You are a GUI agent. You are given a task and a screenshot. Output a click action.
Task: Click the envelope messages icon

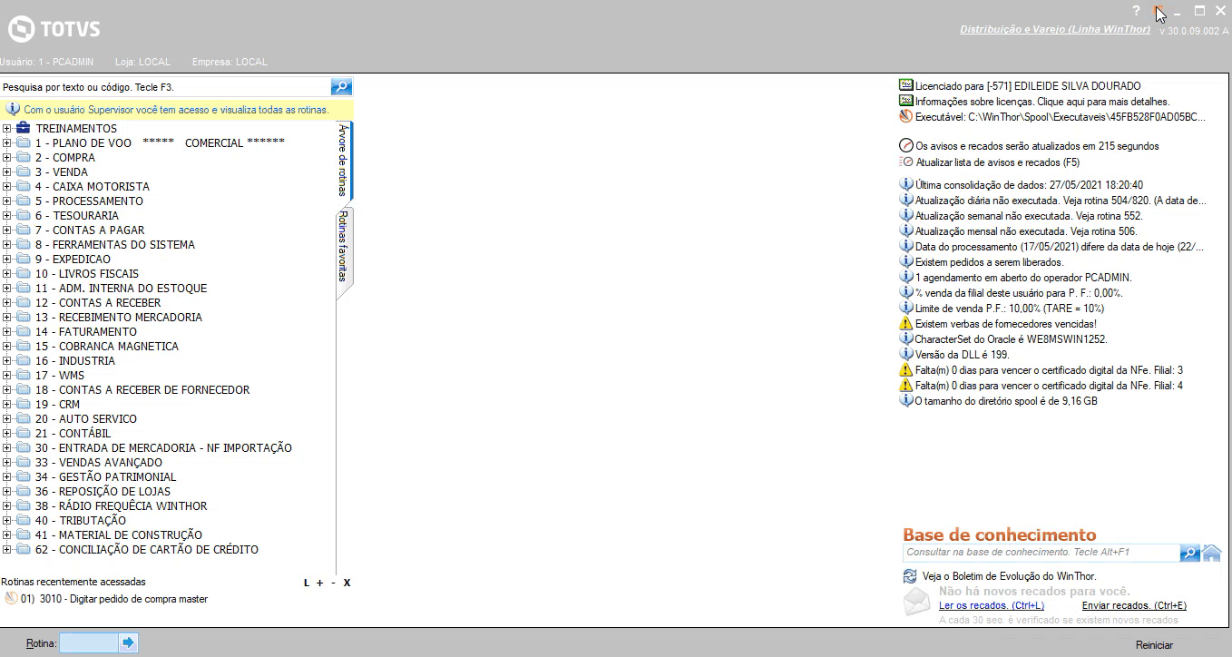(x=917, y=601)
